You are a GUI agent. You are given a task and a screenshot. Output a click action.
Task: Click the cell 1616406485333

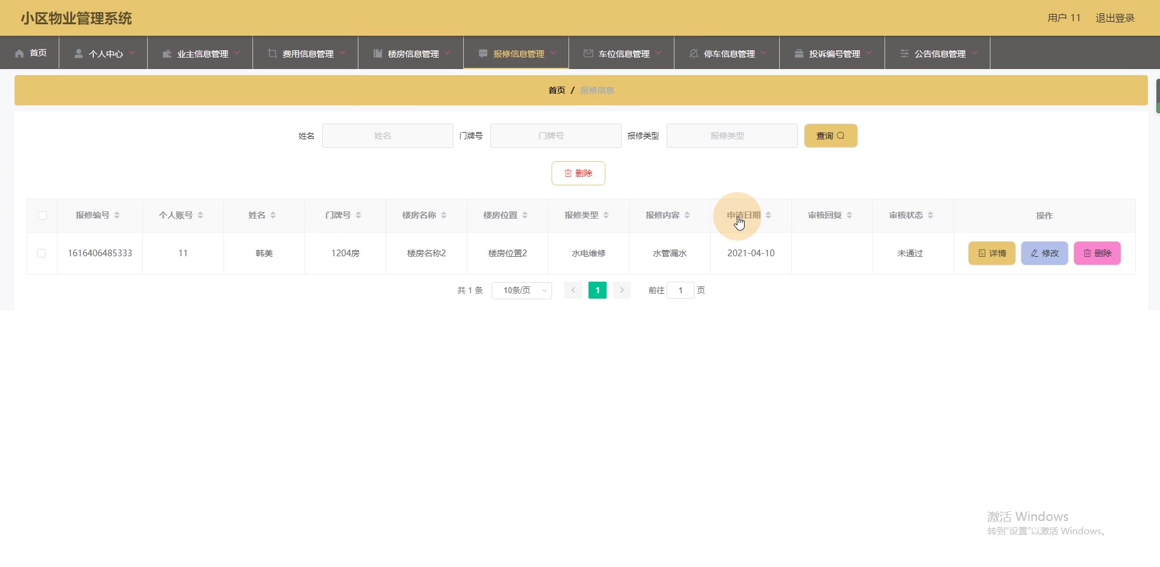pyautogui.click(x=100, y=253)
